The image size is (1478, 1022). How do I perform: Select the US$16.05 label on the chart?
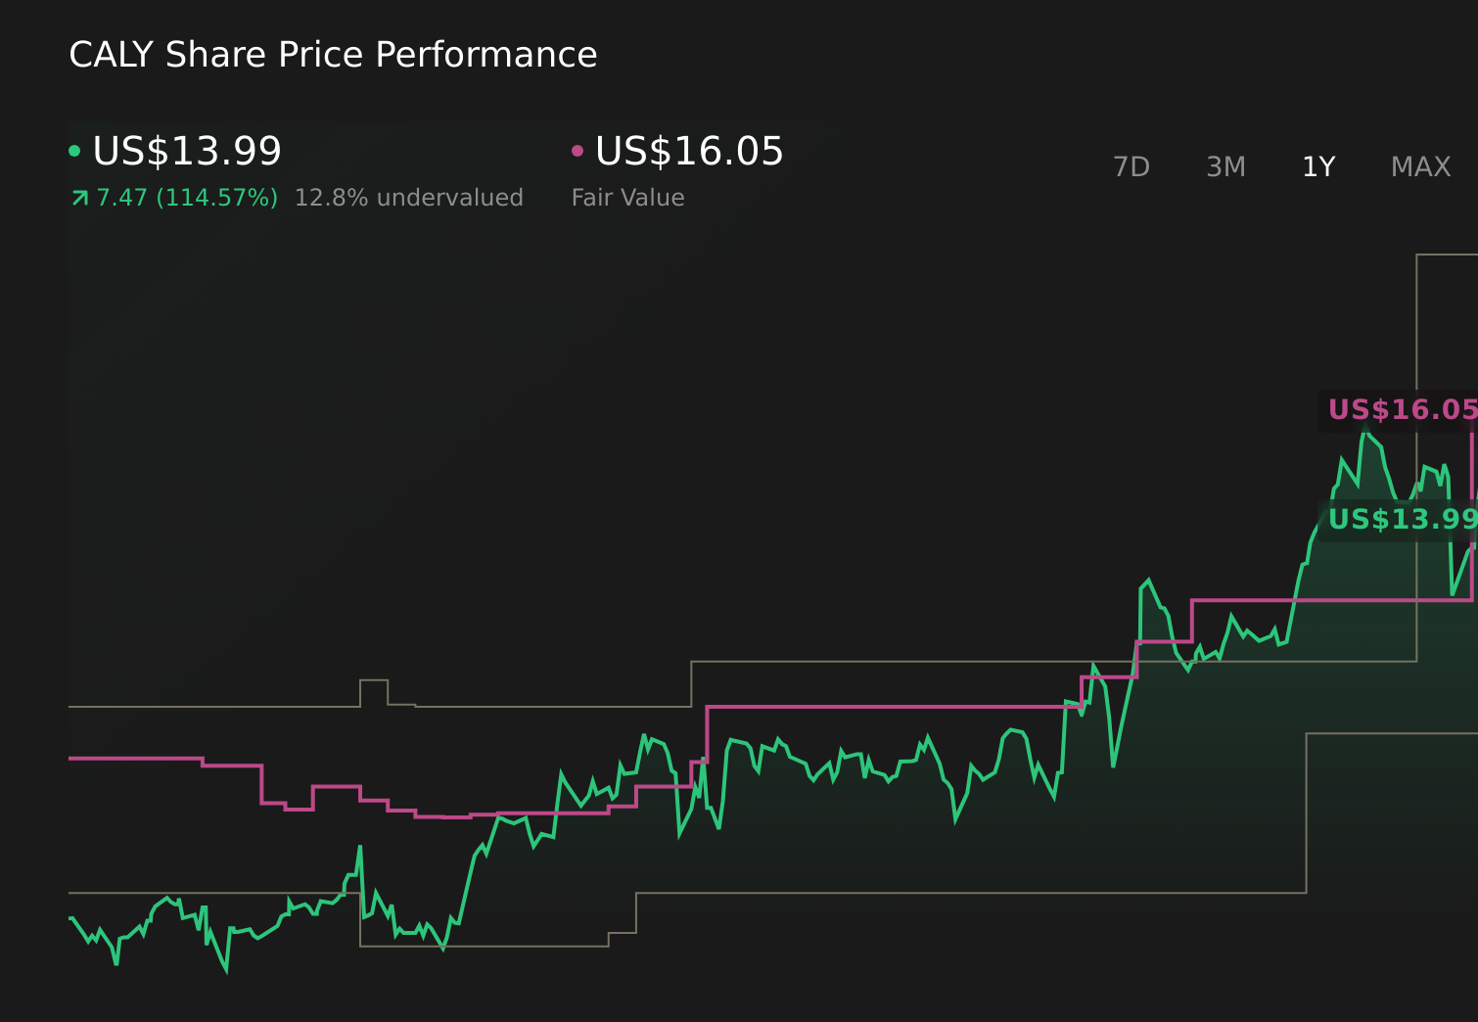coord(1402,410)
